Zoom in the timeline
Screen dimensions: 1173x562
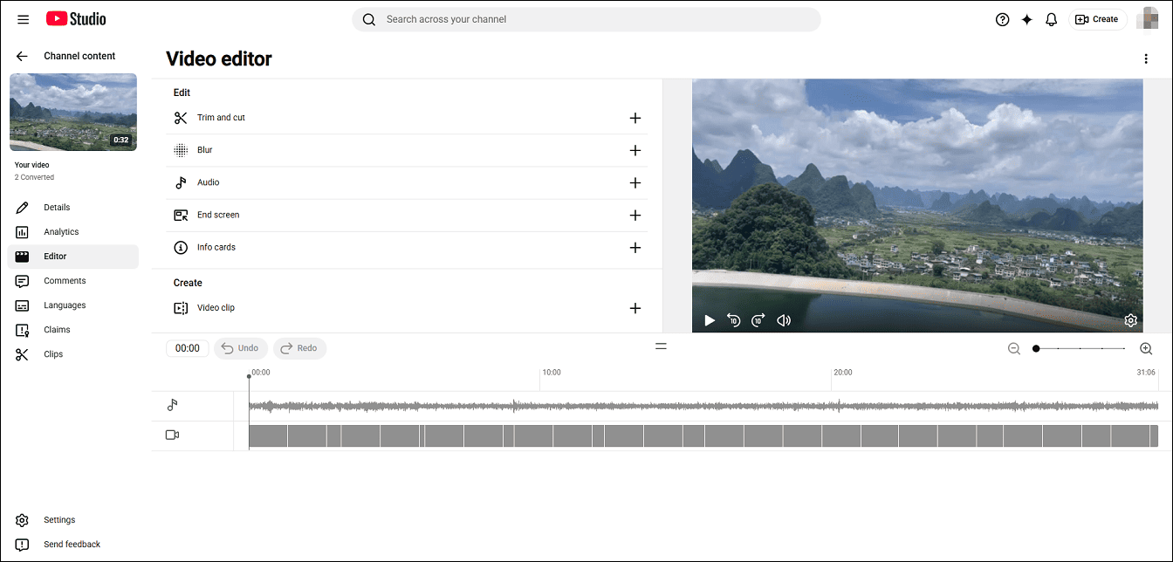[1146, 348]
